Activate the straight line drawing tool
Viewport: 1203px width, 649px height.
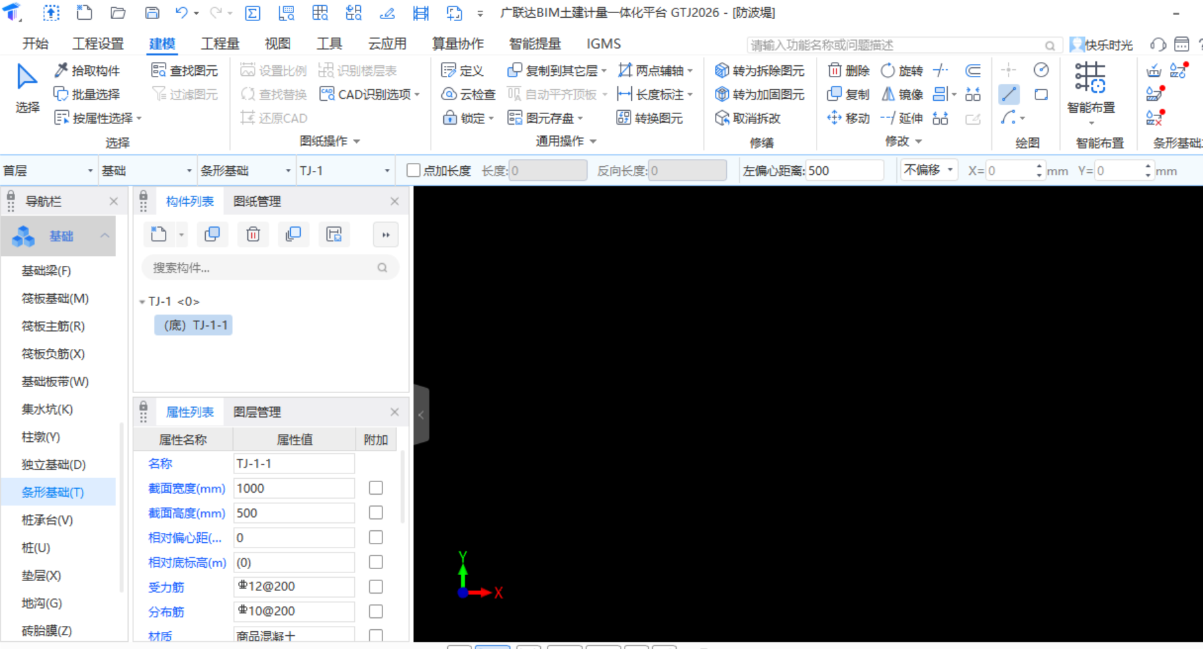[x=1008, y=94]
